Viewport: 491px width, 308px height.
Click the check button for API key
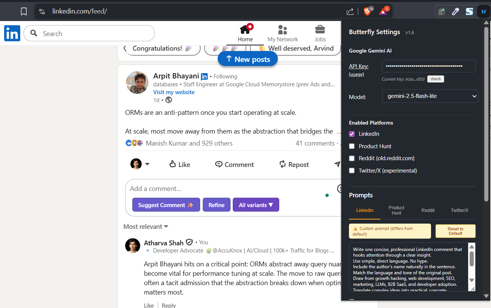click(x=436, y=79)
